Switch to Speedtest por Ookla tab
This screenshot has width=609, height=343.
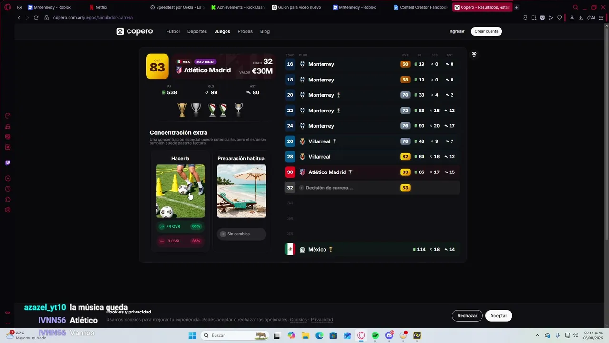[177, 7]
